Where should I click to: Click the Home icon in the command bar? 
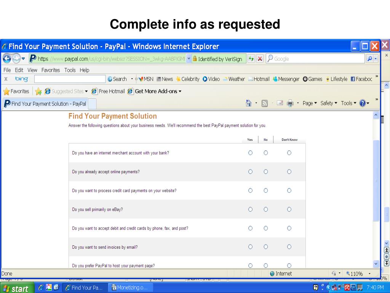(x=248, y=103)
